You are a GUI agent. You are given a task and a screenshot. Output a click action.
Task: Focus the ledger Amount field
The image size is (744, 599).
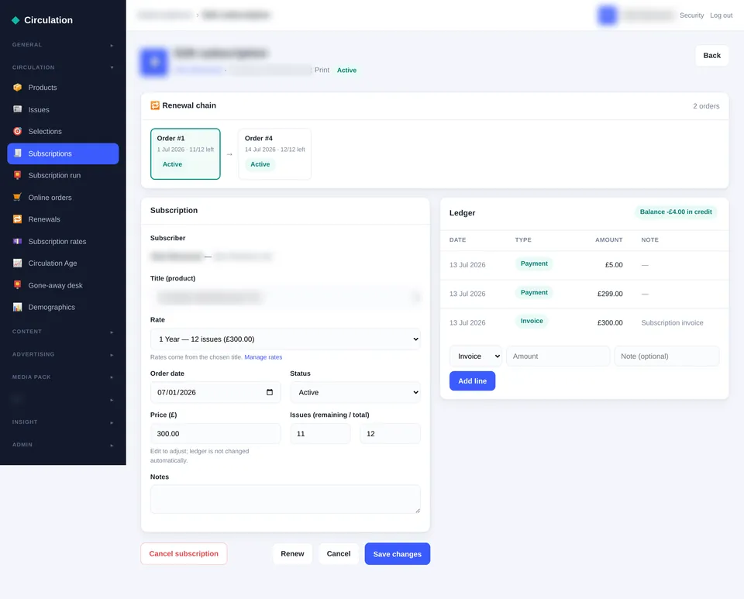558,356
